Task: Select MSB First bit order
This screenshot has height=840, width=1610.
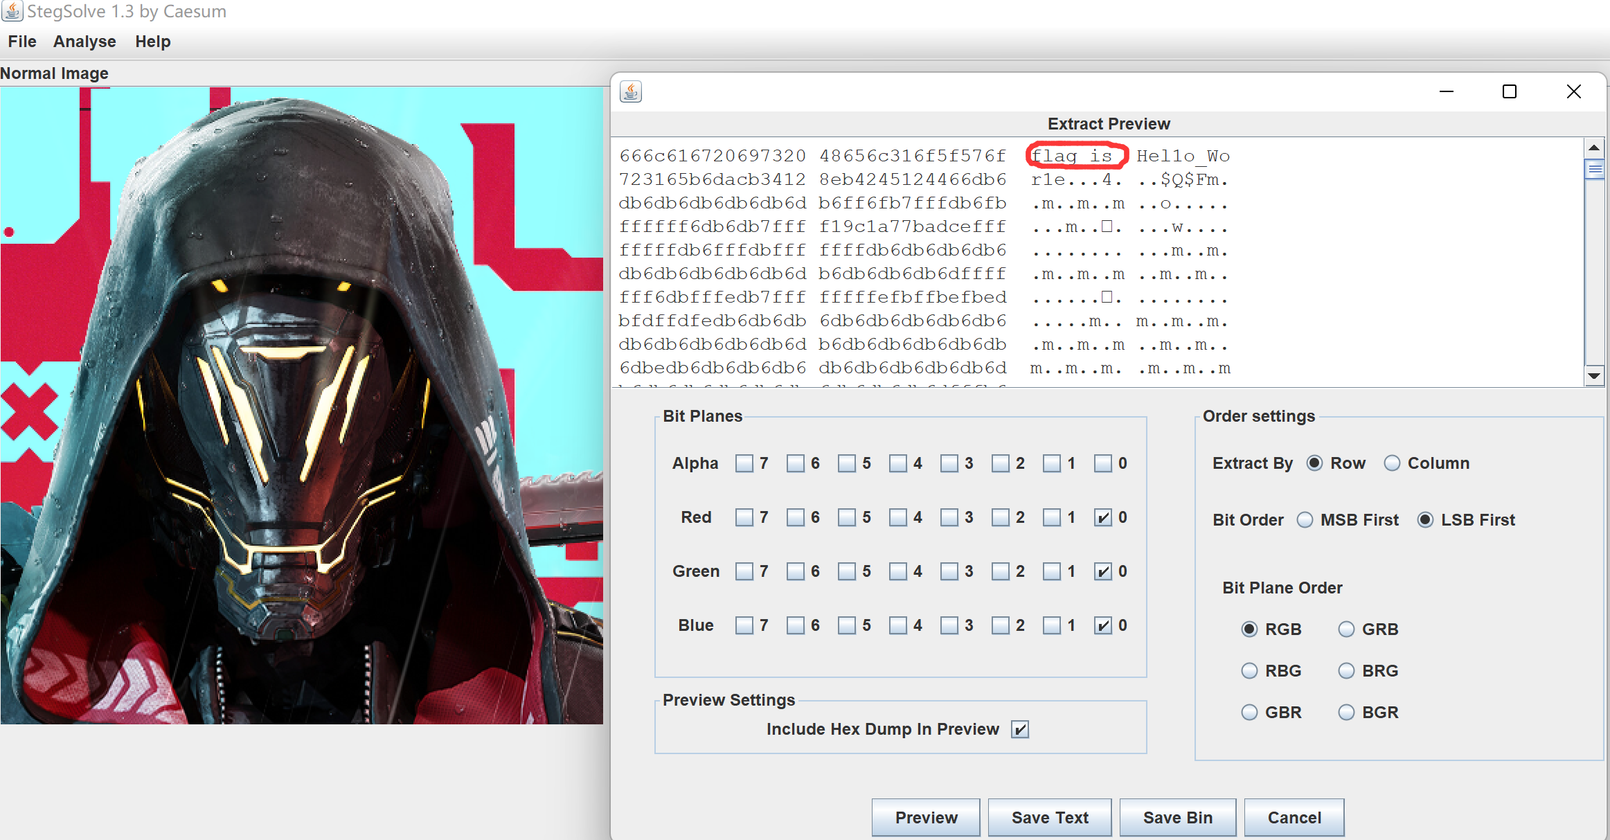Action: click(x=1305, y=520)
